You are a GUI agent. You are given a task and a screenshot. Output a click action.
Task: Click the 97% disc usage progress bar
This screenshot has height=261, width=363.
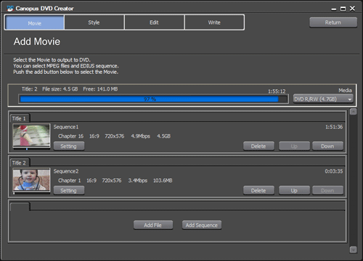153,99
